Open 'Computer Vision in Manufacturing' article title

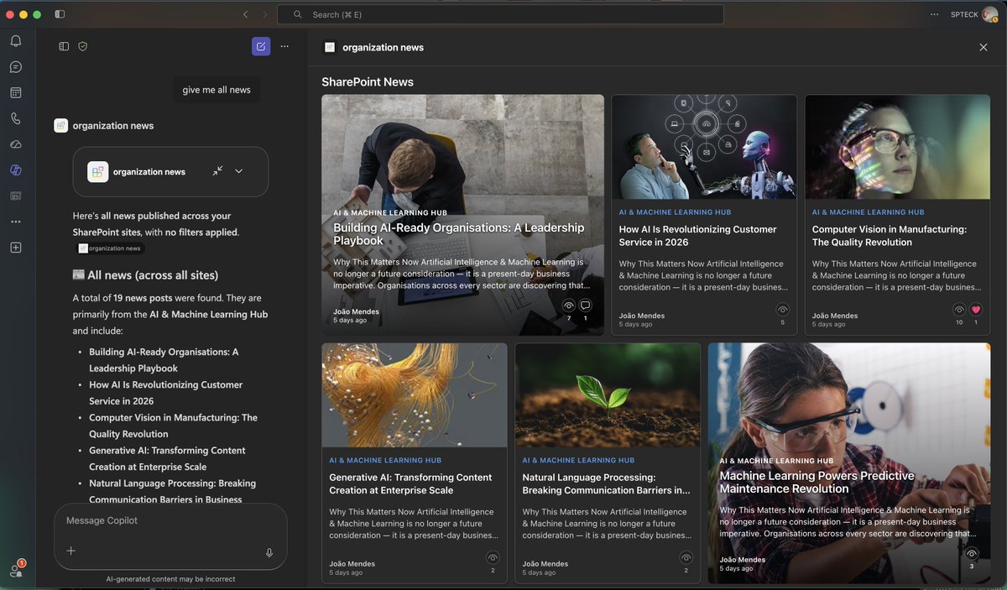click(890, 236)
